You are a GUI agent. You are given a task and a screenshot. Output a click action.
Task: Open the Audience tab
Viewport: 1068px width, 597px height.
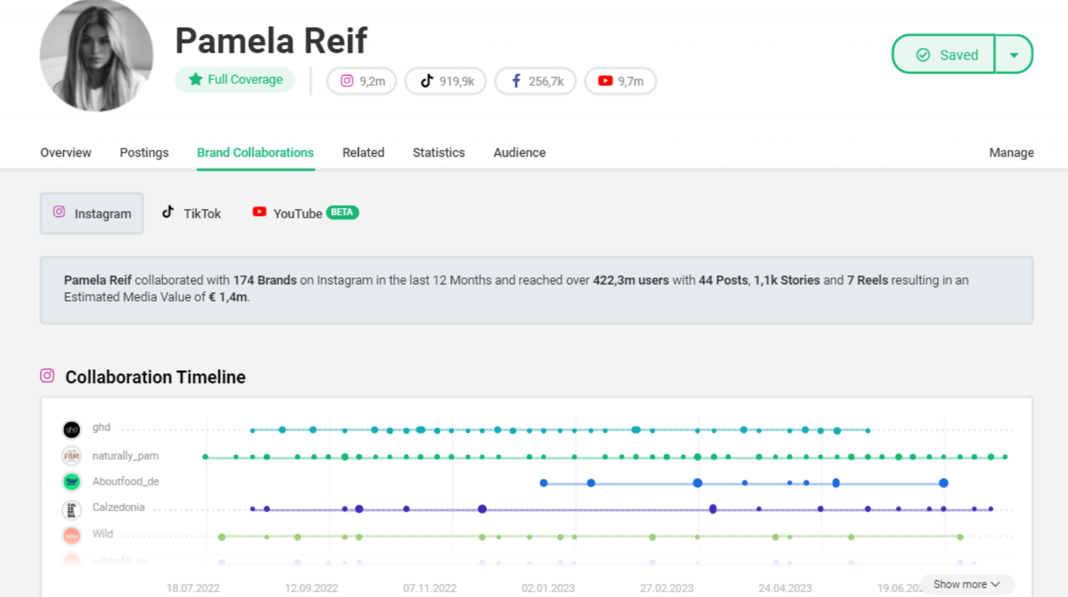coord(519,153)
